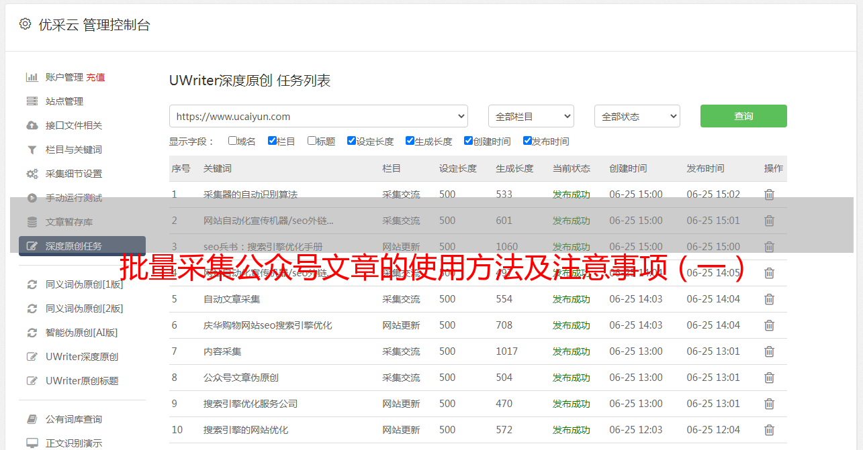Expand the 全部栏目 dropdown

click(x=531, y=116)
